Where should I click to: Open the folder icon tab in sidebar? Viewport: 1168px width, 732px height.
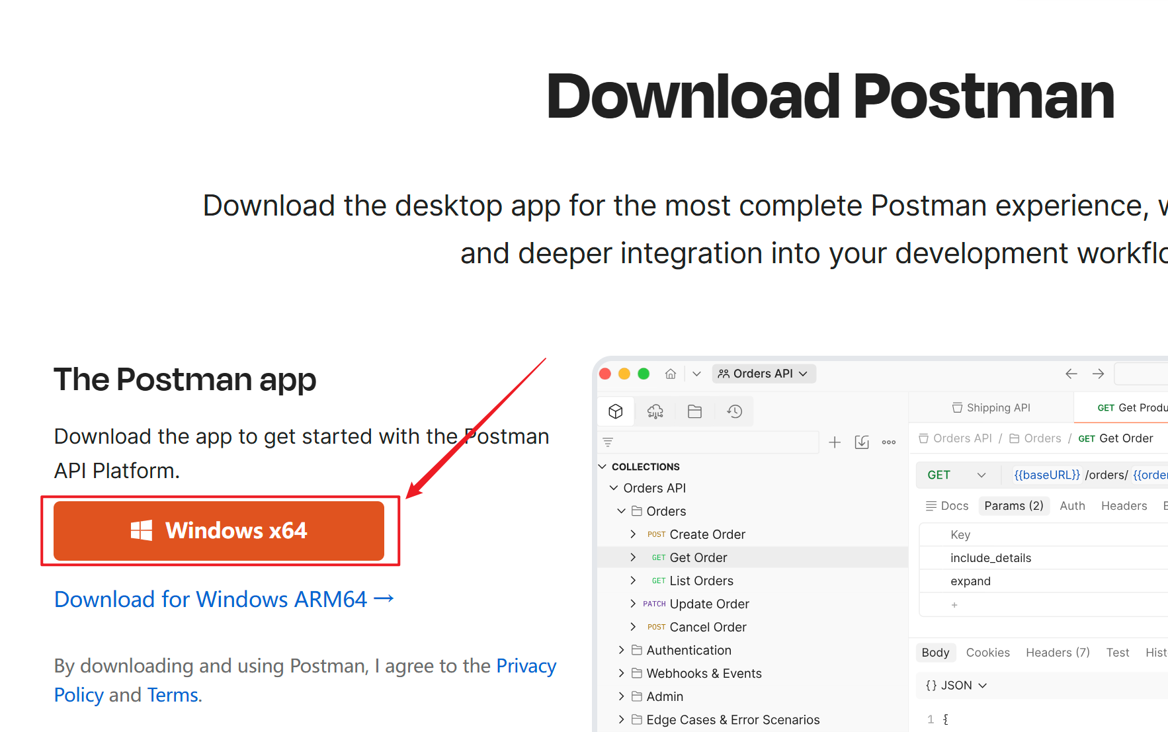coord(694,411)
